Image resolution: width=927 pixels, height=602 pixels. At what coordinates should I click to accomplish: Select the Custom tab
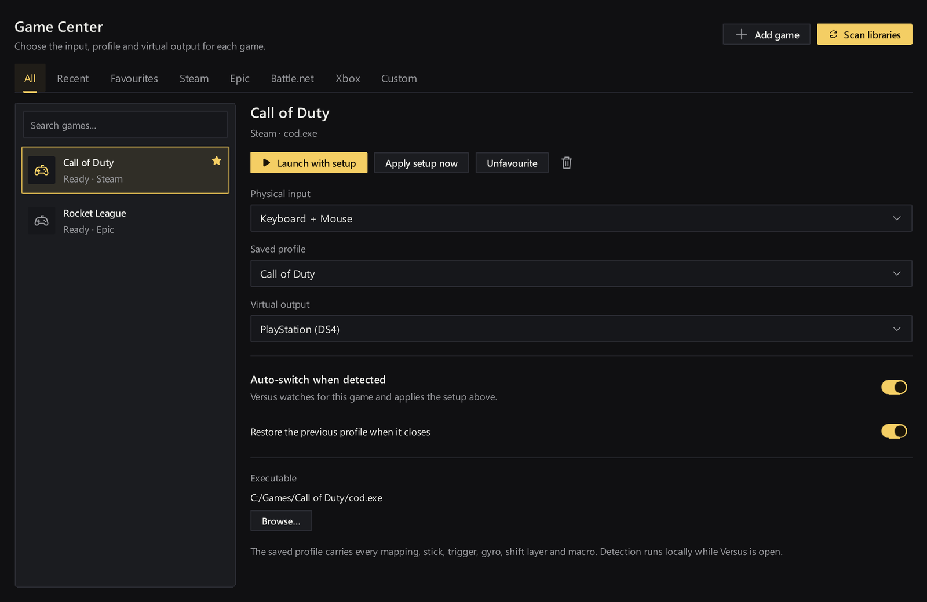[x=399, y=78]
